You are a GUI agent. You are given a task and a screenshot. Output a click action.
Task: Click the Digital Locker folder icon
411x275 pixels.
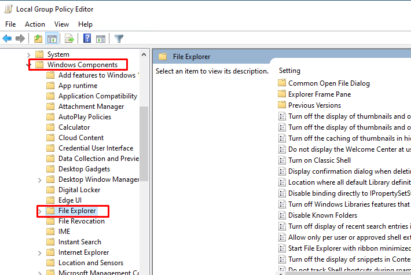point(50,190)
